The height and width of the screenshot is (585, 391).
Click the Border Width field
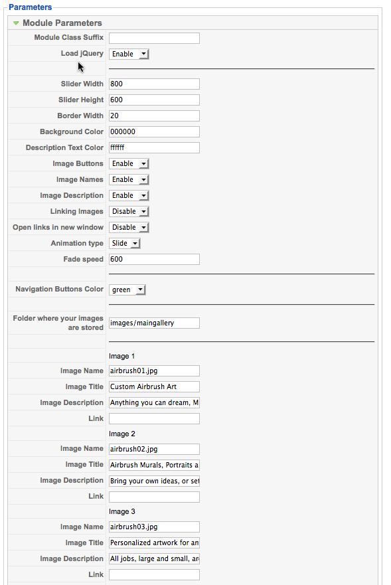coord(154,116)
